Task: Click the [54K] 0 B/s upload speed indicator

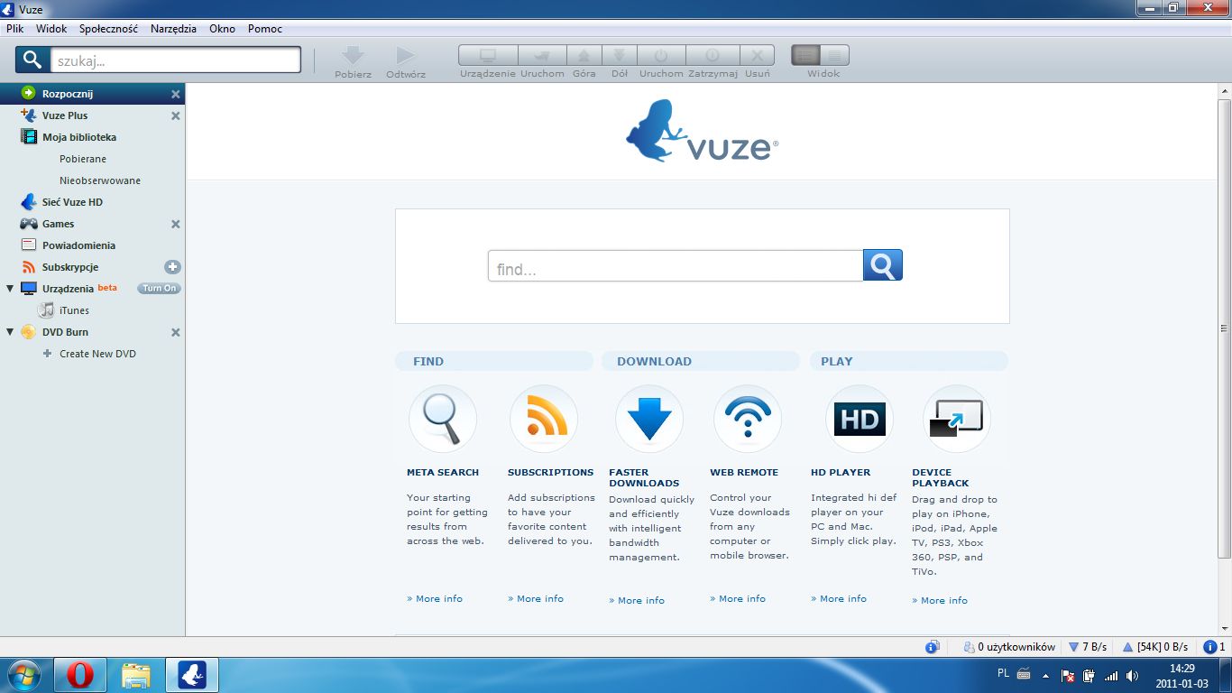Action: pyautogui.click(x=1154, y=647)
